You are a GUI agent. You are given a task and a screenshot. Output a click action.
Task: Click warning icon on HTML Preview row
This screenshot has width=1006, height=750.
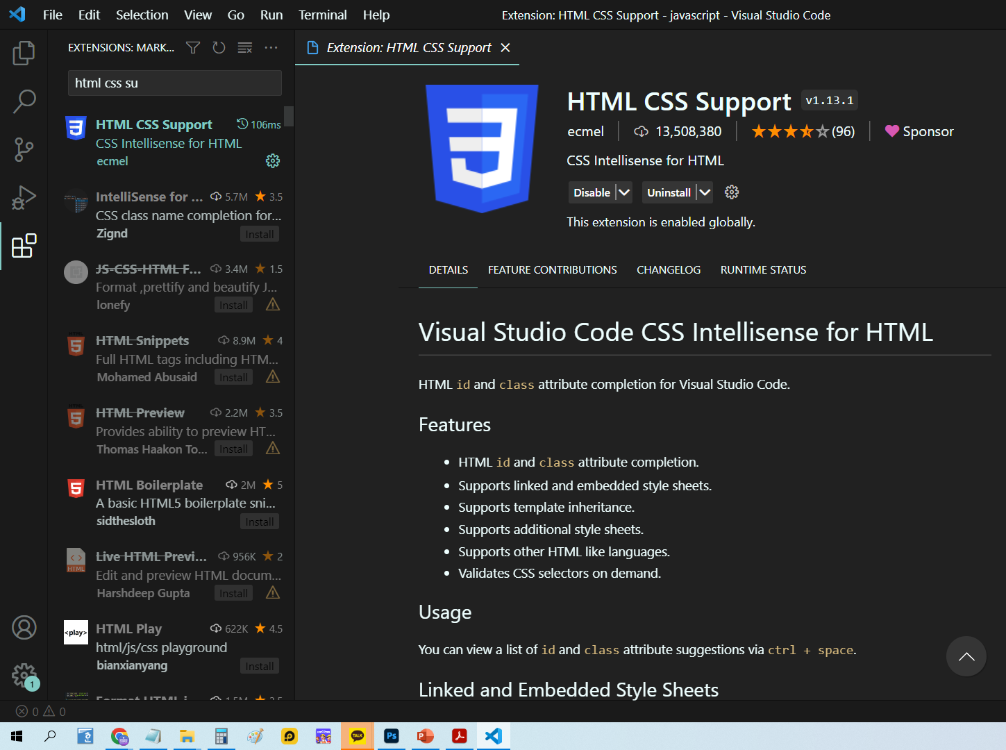coord(273,449)
